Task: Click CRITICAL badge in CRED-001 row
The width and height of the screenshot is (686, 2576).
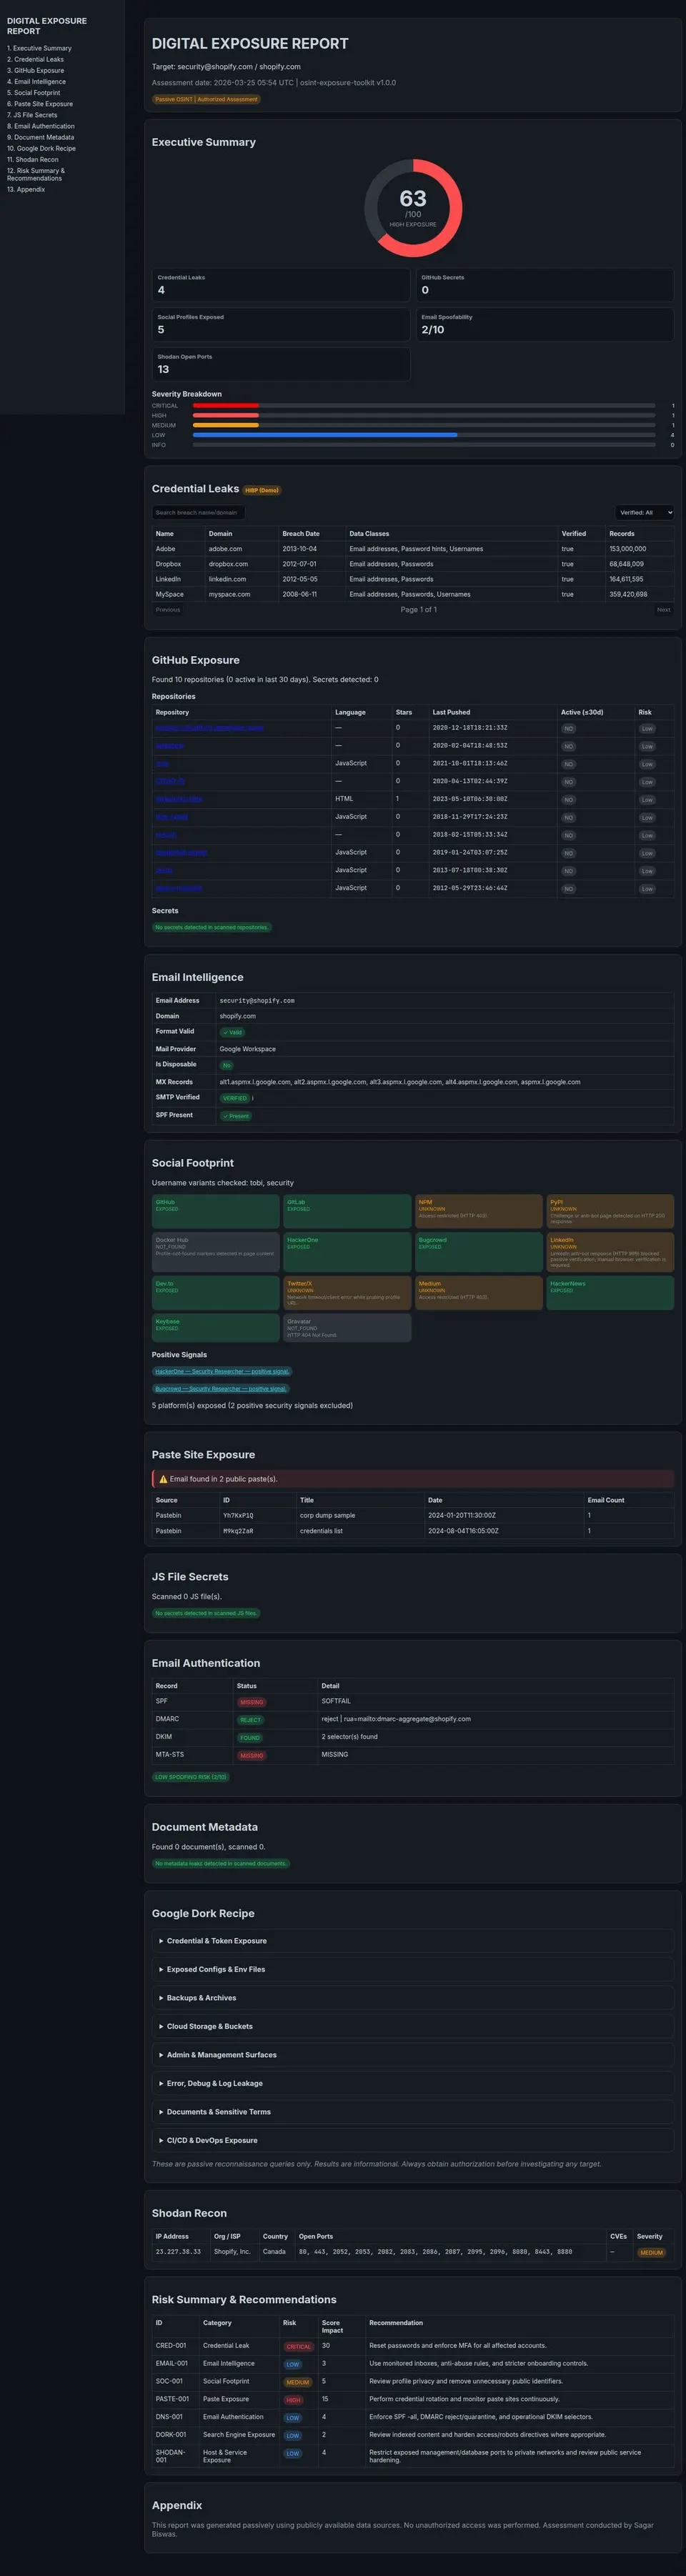Action: (298, 2346)
